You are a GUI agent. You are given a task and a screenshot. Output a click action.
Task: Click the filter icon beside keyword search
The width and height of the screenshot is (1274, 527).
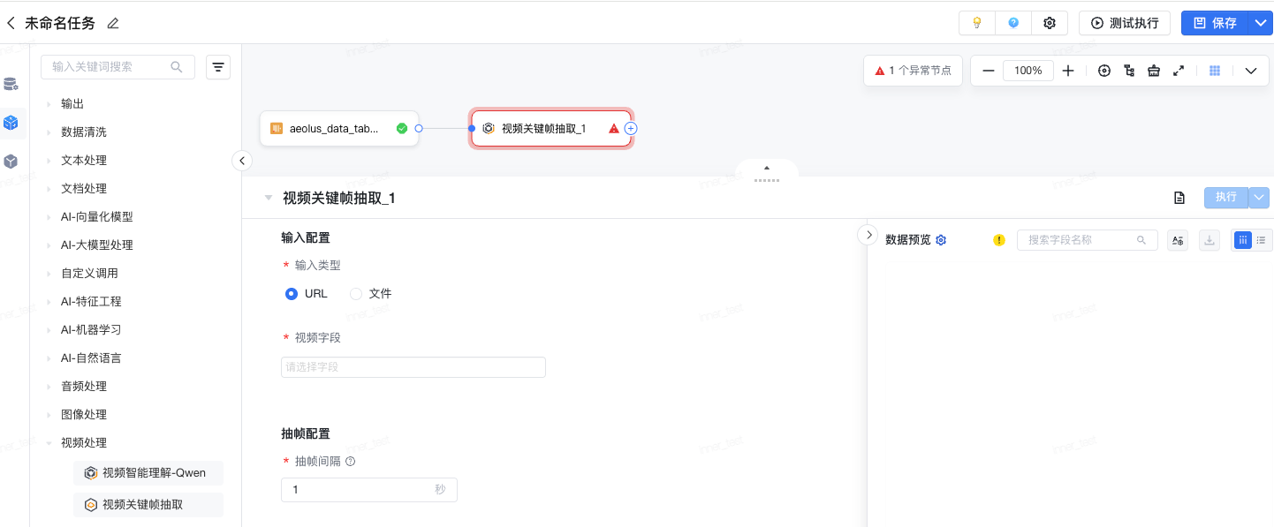218,67
